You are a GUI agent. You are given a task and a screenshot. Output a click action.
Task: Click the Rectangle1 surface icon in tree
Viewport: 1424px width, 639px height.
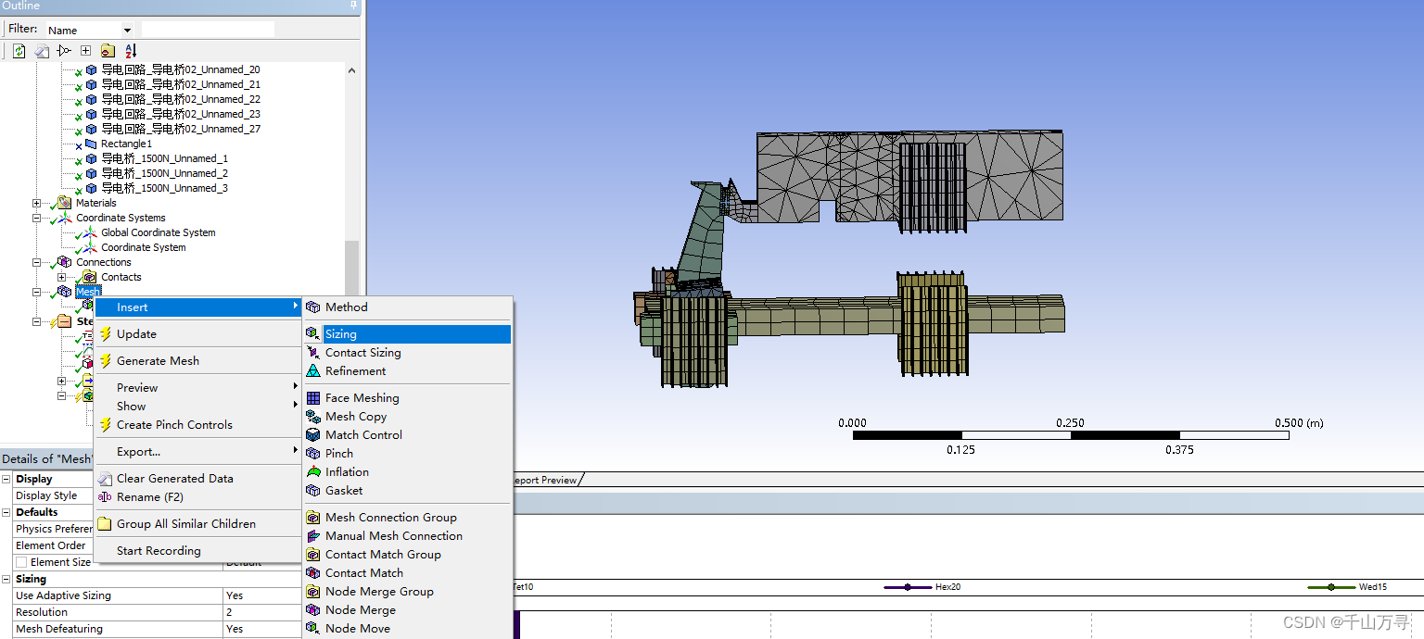click(91, 144)
